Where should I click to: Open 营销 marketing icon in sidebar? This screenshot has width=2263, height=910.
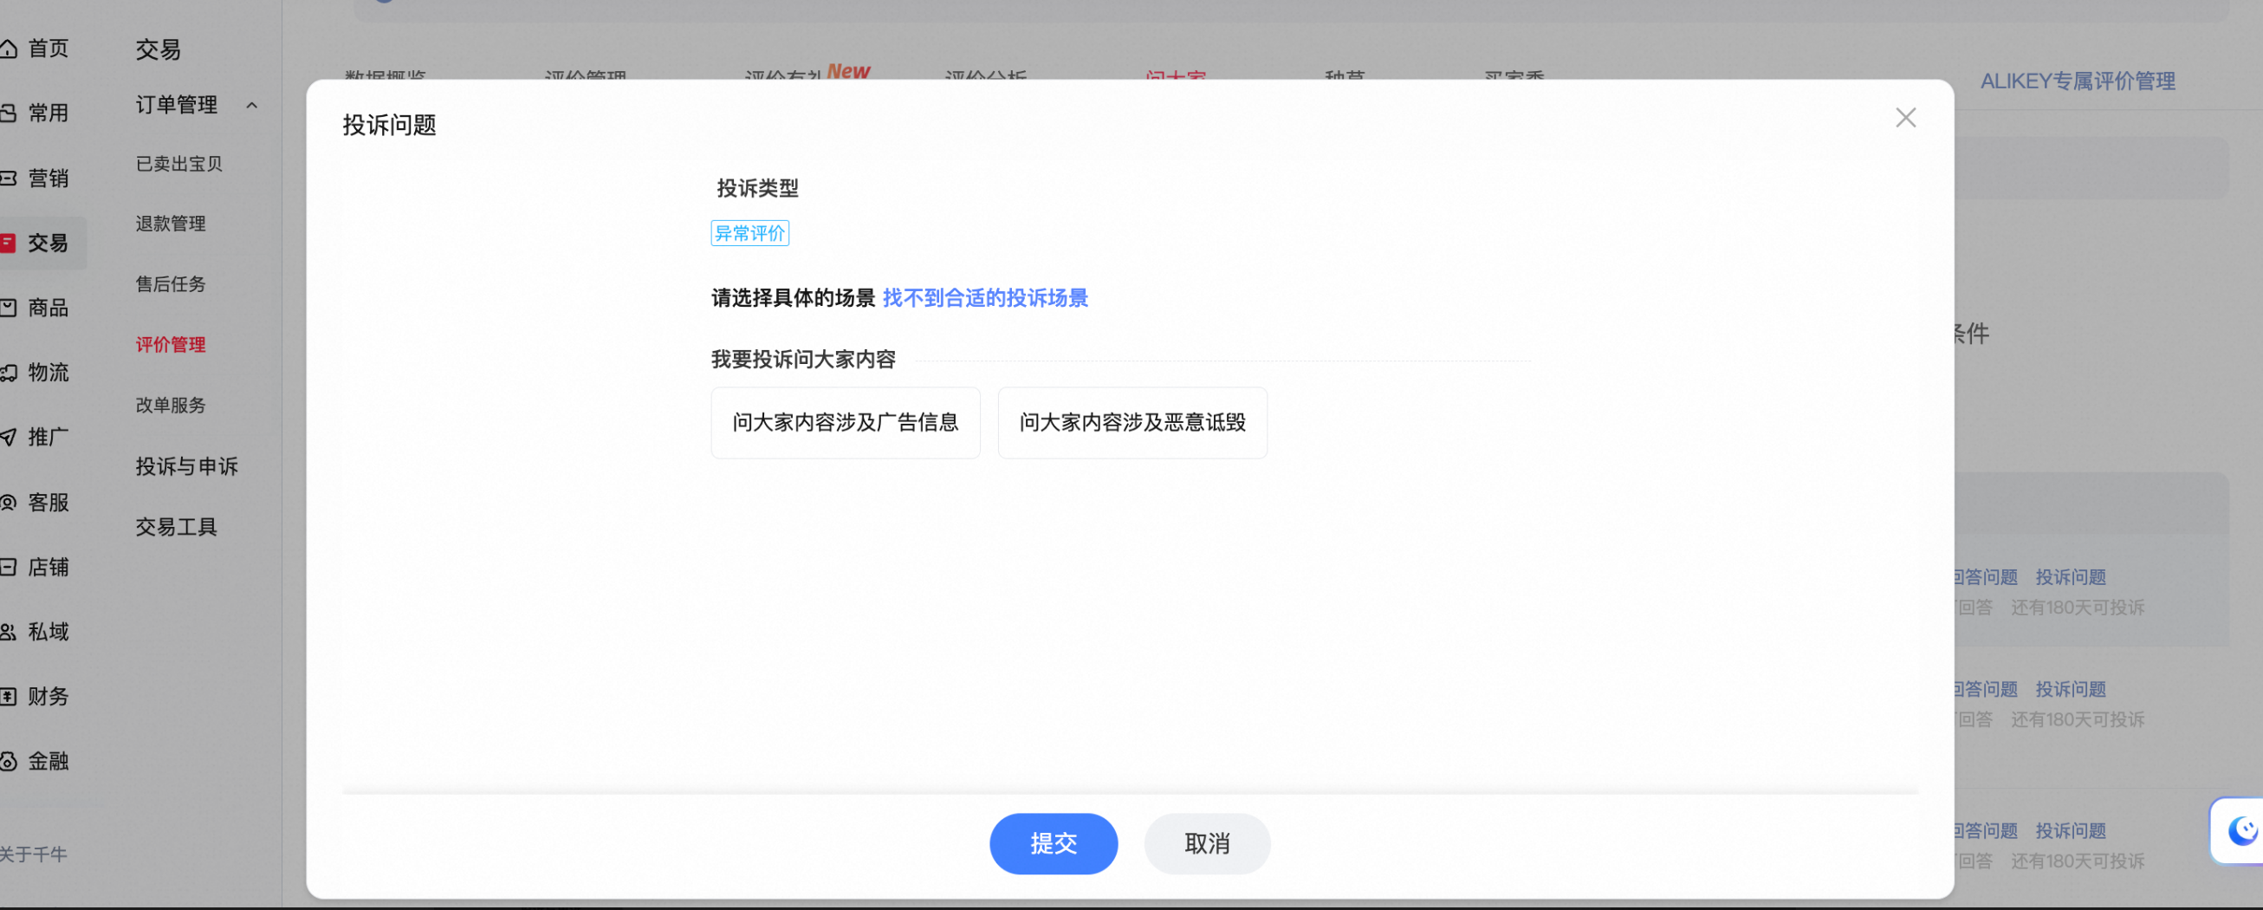click(x=9, y=179)
